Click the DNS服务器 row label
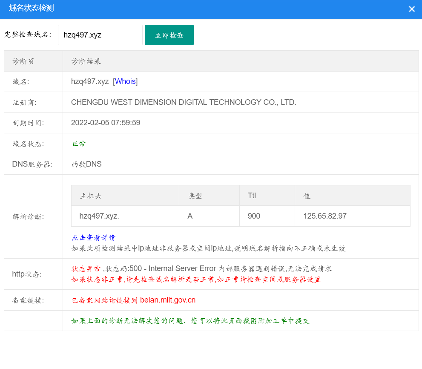The height and width of the screenshot is (369, 422). (x=32, y=164)
